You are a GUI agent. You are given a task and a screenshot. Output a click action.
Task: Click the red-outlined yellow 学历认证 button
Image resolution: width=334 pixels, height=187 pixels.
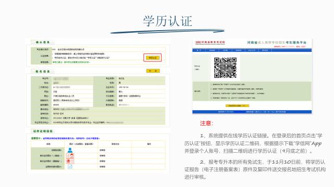(x=152, y=58)
